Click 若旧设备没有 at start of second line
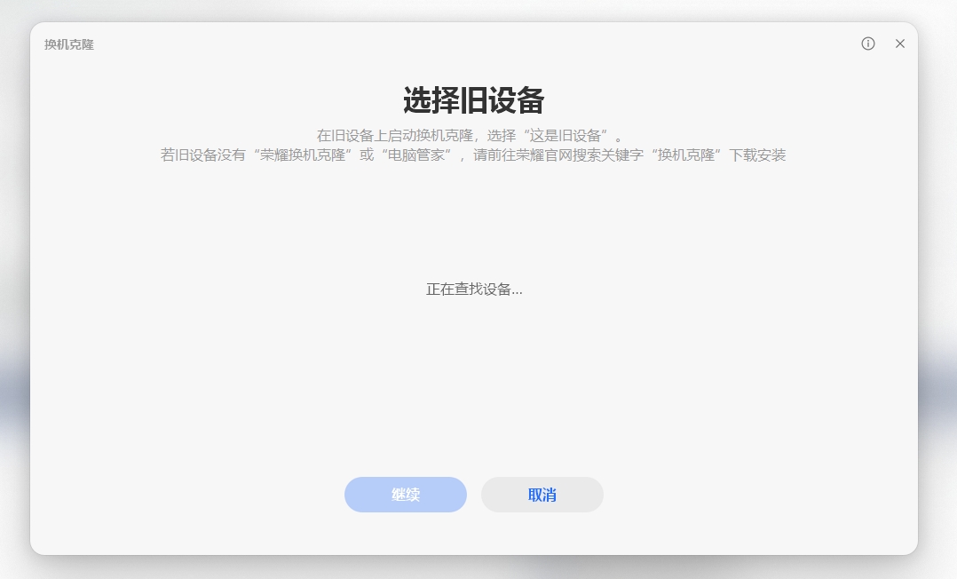The width and height of the screenshot is (957, 579). 202,155
